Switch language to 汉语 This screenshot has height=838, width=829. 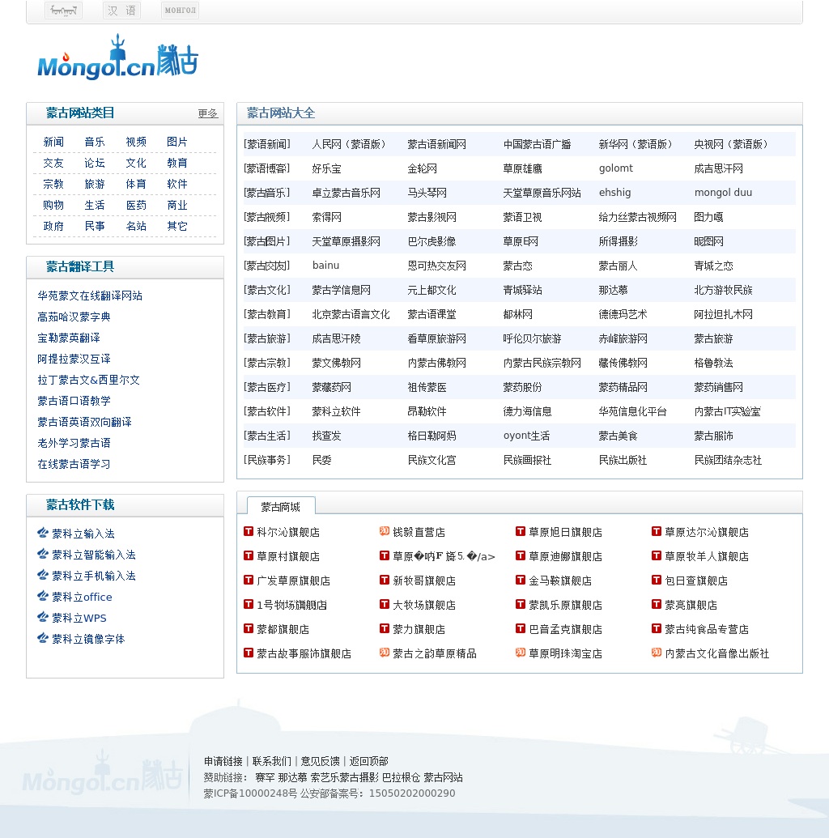tap(122, 11)
